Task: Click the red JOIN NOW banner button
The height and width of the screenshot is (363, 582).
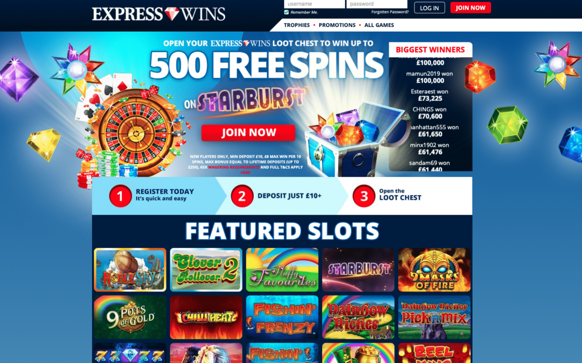Action: point(248,133)
